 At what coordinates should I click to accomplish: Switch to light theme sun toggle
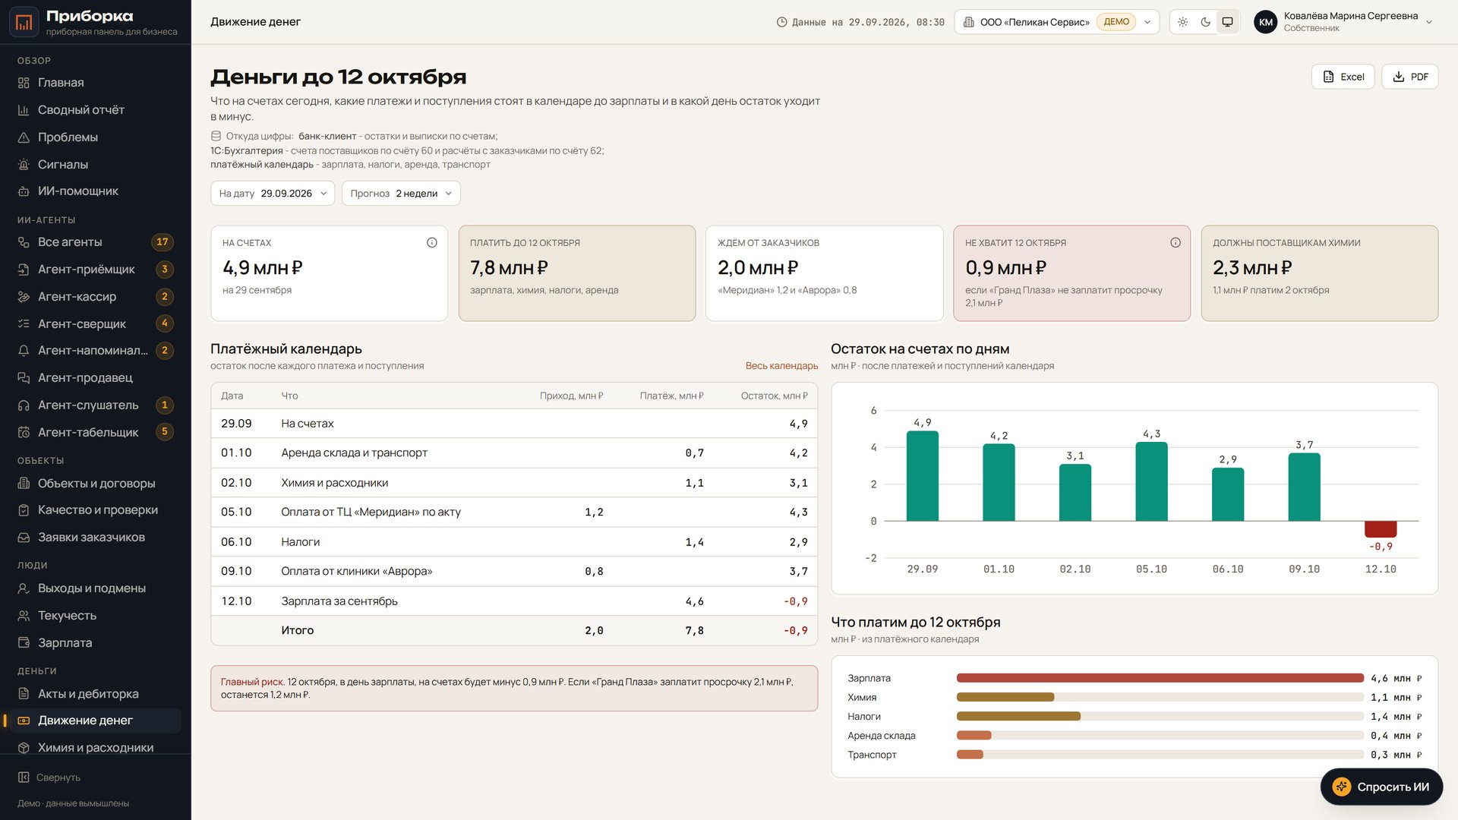[1183, 22]
